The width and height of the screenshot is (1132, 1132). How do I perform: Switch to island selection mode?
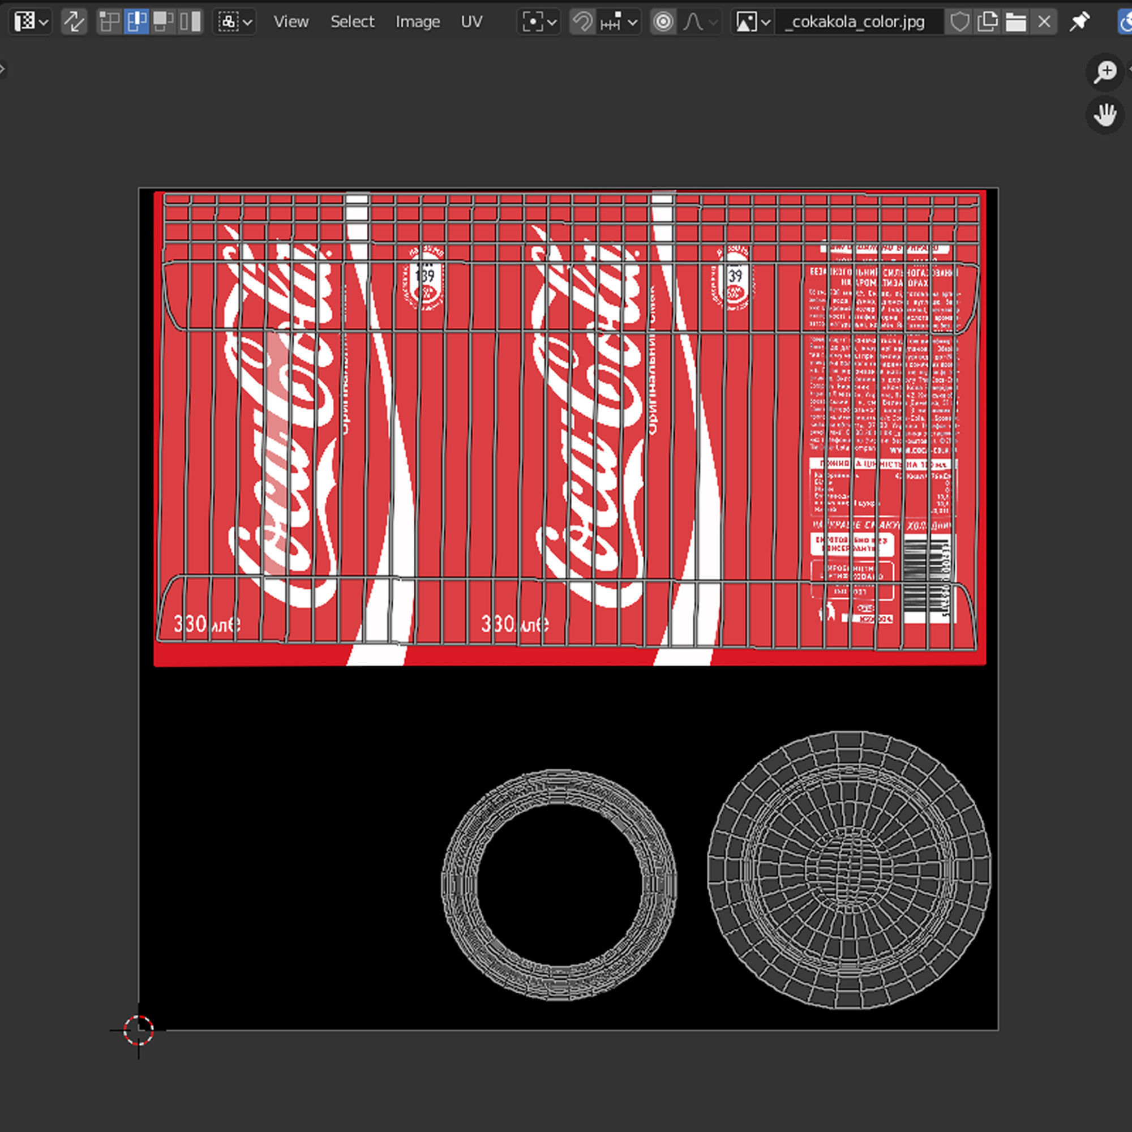point(190,22)
